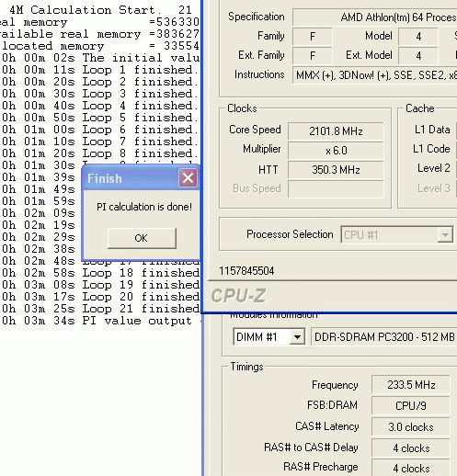Click the Loop 20 finished line in Super PI
This screenshot has width=457, height=476.
(100, 297)
